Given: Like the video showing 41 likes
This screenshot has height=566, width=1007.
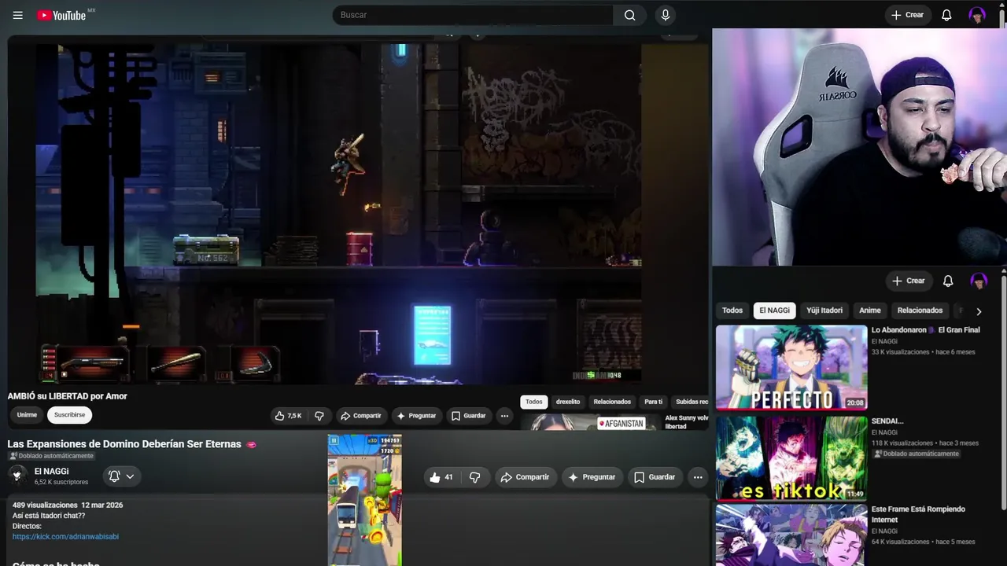Looking at the screenshot, I should 441,477.
